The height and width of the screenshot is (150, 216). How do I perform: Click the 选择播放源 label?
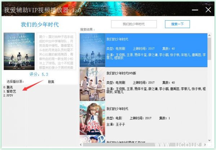[x=15, y=81]
